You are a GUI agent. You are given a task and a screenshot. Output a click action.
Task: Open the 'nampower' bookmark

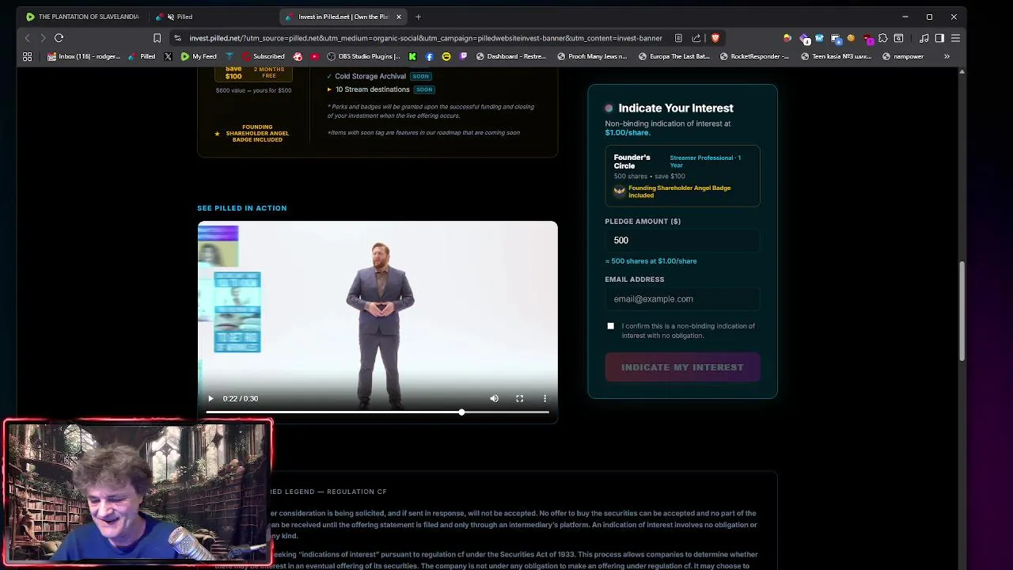(903, 56)
